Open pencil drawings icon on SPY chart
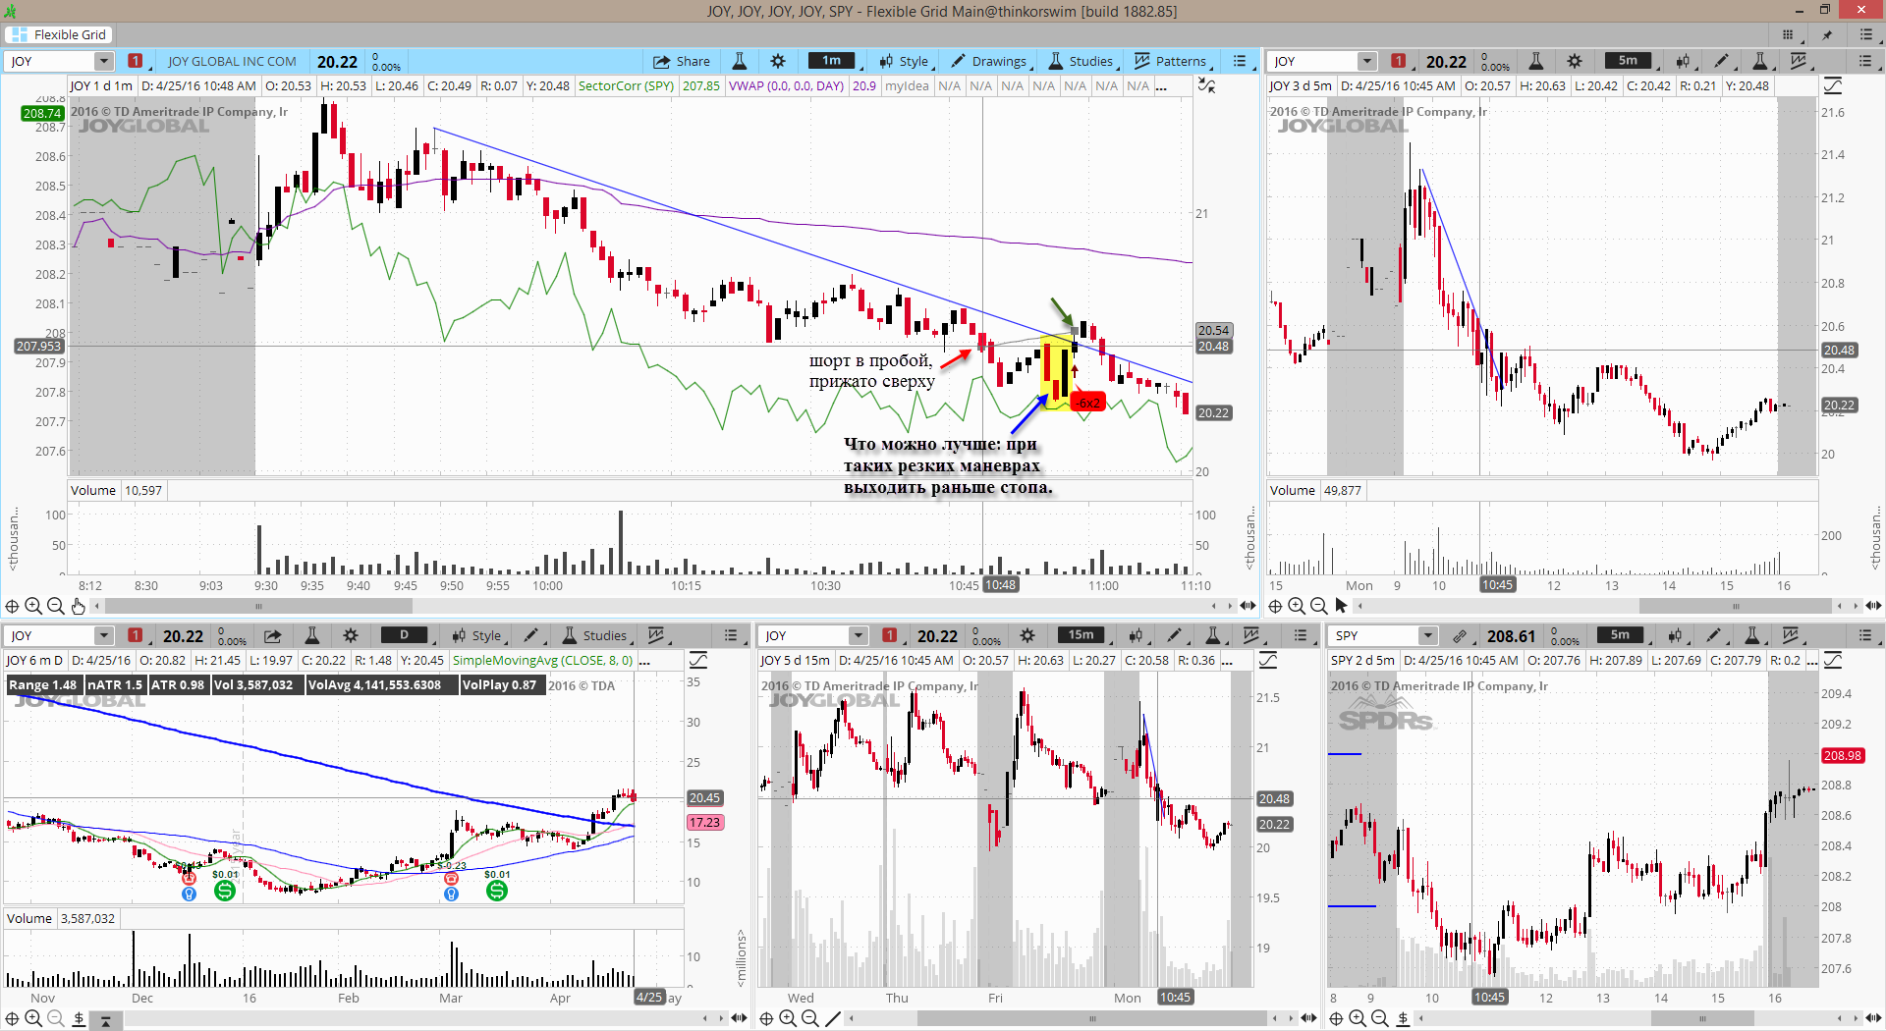Viewport: 1886px width, 1031px height. point(1713,635)
